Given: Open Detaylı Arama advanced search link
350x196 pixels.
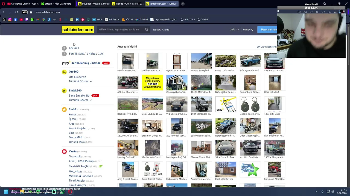Looking at the screenshot, I should 161,30.
